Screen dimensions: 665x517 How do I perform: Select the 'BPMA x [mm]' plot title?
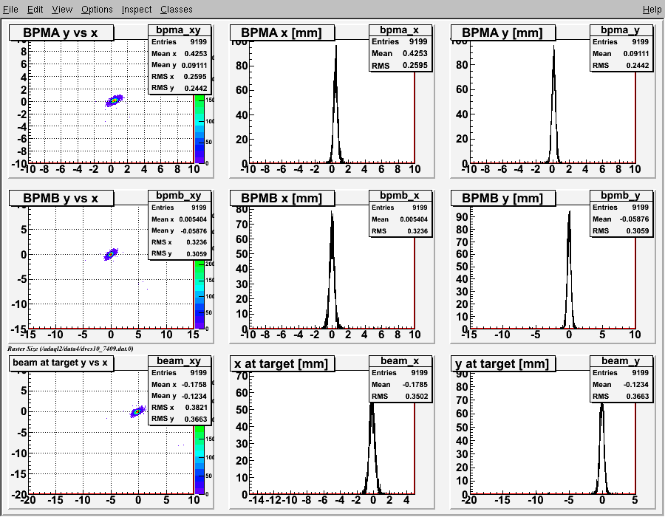(x=282, y=32)
